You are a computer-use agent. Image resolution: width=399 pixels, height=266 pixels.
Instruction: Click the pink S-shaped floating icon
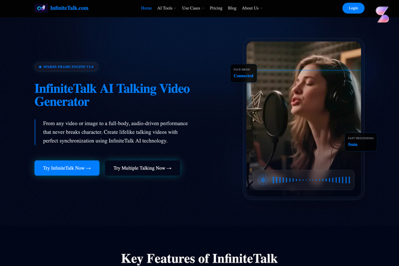tap(382, 14)
